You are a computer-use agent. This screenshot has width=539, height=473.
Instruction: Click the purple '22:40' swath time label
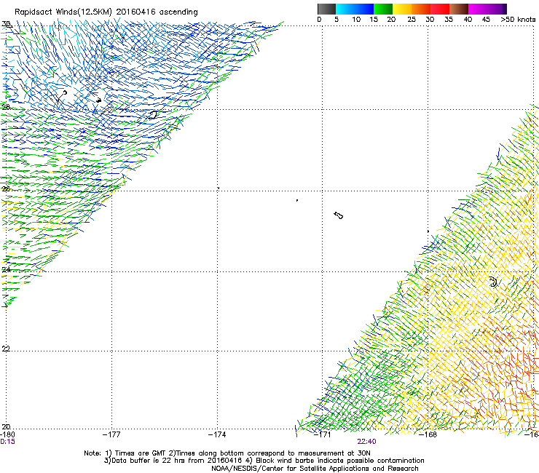pyautogui.click(x=366, y=442)
